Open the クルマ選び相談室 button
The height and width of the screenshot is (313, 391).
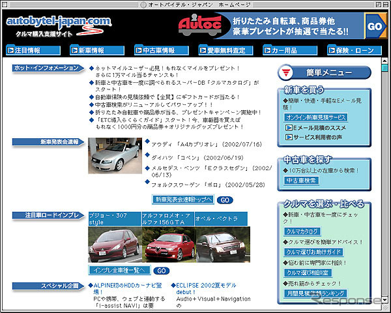click(308, 273)
